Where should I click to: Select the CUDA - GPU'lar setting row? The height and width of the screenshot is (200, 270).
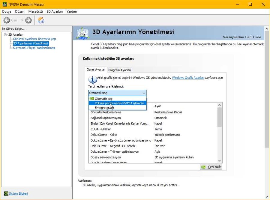tap(153, 129)
